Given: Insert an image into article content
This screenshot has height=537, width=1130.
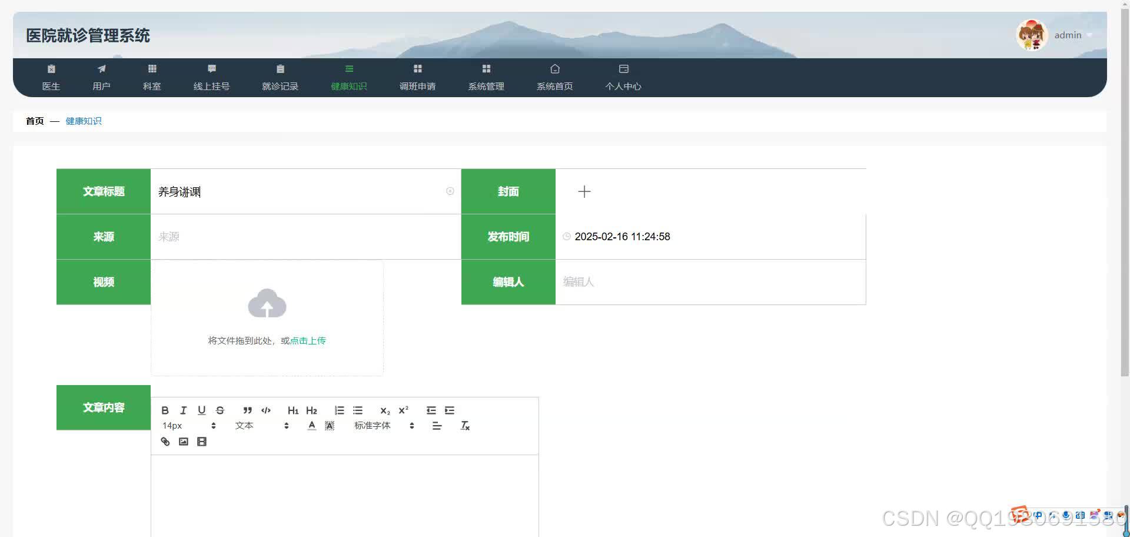Looking at the screenshot, I should [183, 442].
